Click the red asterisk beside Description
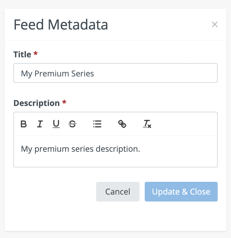 coord(64,102)
